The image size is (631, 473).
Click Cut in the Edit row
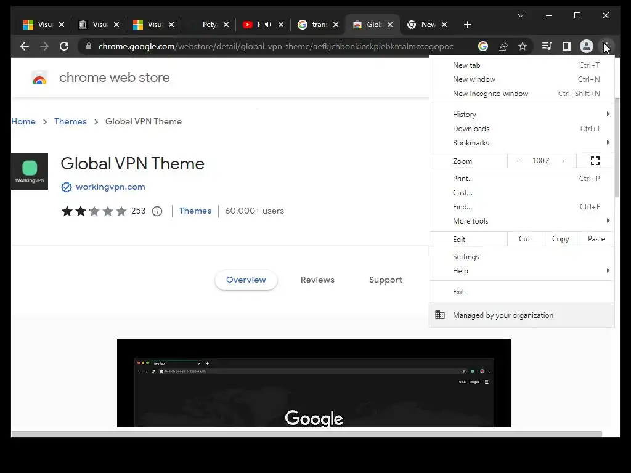525,239
